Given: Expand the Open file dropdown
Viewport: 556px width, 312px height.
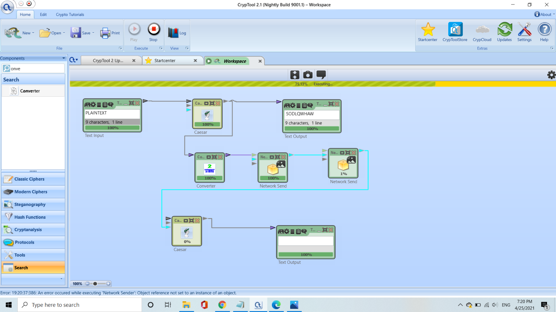Looking at the screenshot, I should [64, 33].
